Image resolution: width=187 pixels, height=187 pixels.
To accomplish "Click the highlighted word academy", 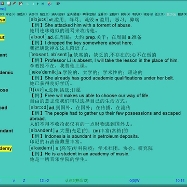I will click(x=6, y=148).
